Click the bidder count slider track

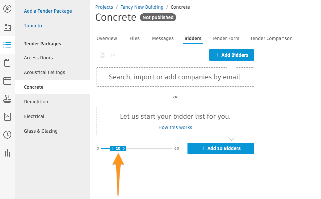tap(137, 148)
